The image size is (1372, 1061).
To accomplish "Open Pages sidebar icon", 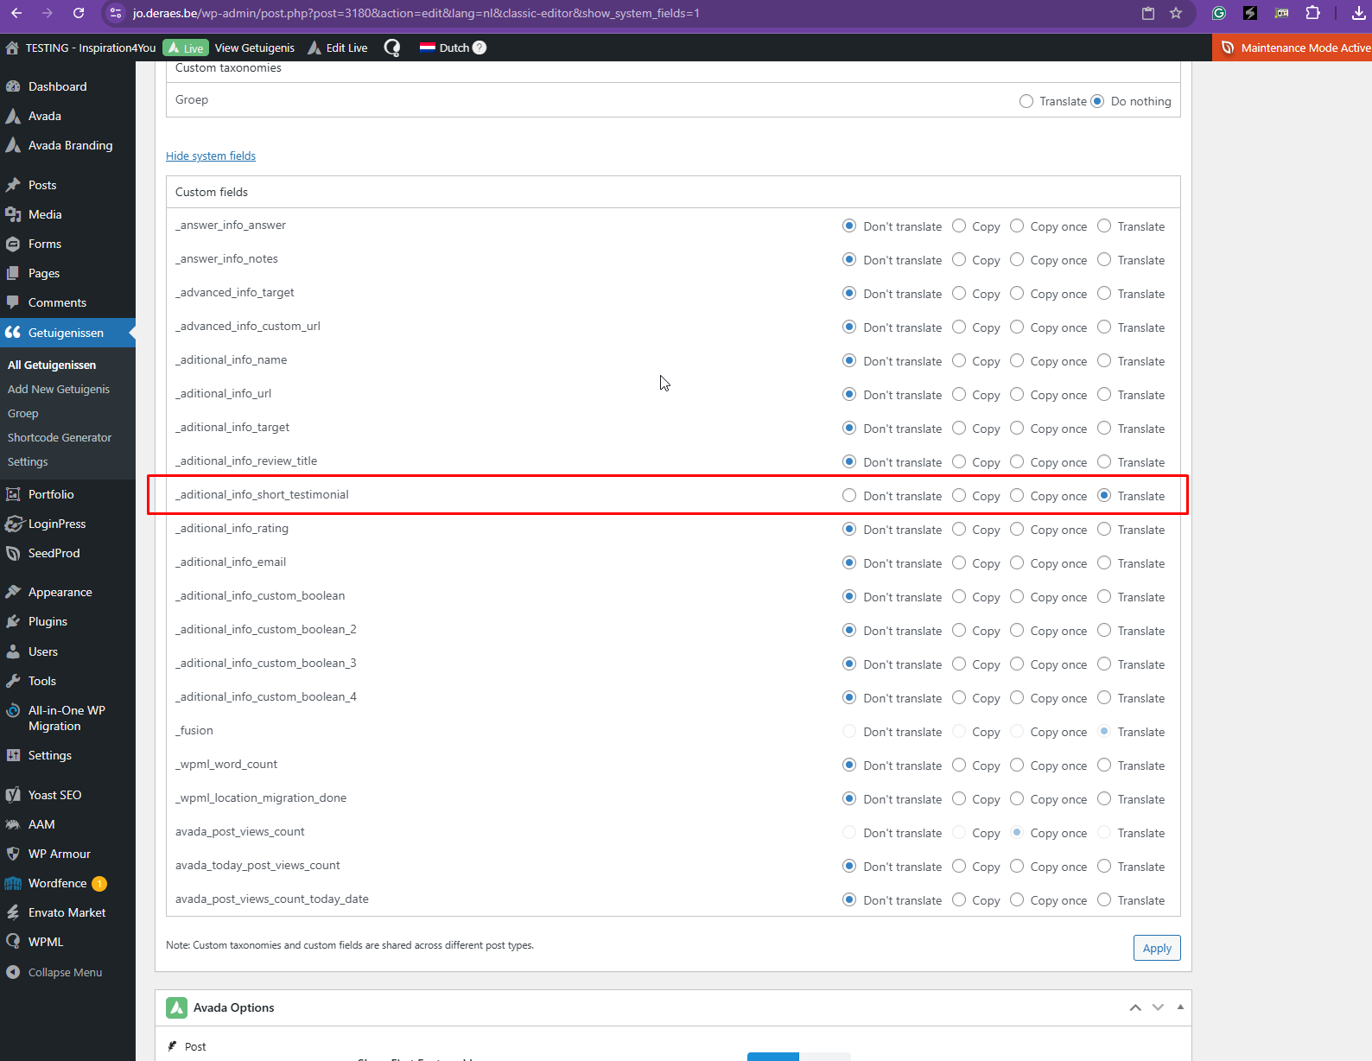I will click(13, 273).
